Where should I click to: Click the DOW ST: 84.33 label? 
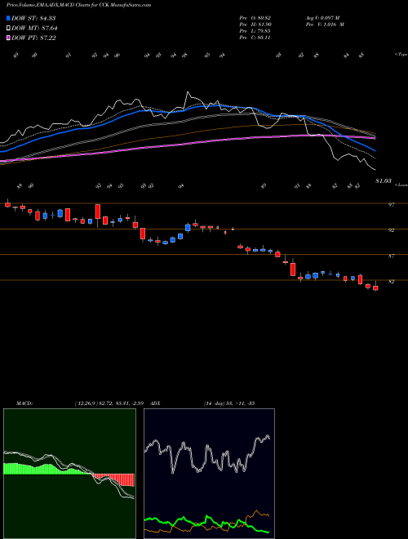33,18
